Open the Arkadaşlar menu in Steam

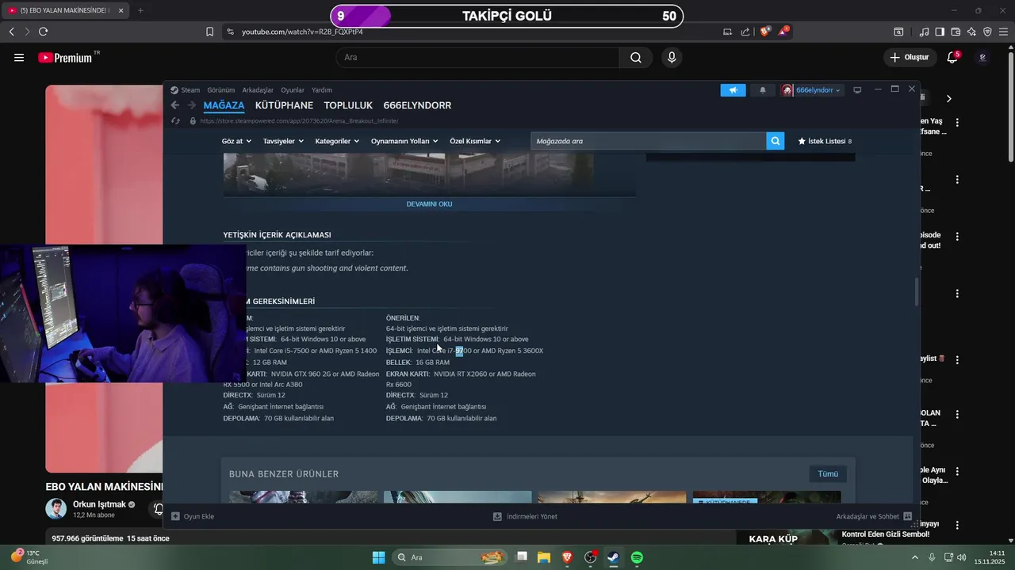click(258, 90)
